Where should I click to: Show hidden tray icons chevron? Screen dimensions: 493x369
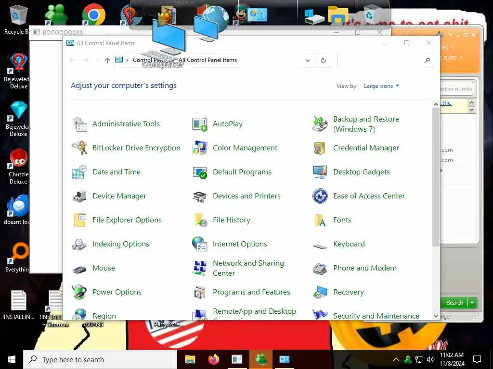[396, 359]
